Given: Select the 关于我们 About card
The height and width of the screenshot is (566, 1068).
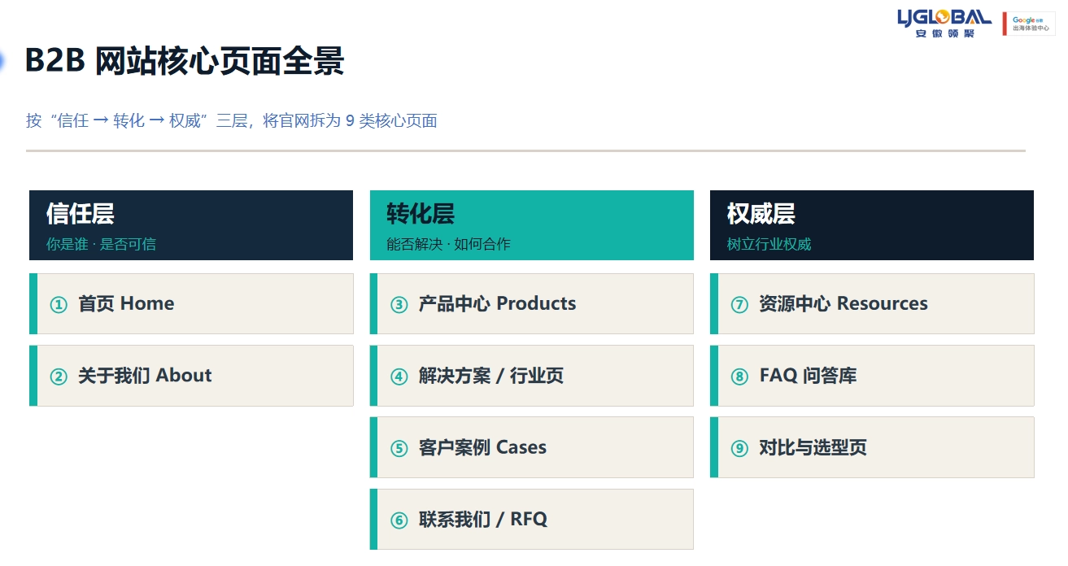Looking at the screenshot, I should click(x=191, y=376).
